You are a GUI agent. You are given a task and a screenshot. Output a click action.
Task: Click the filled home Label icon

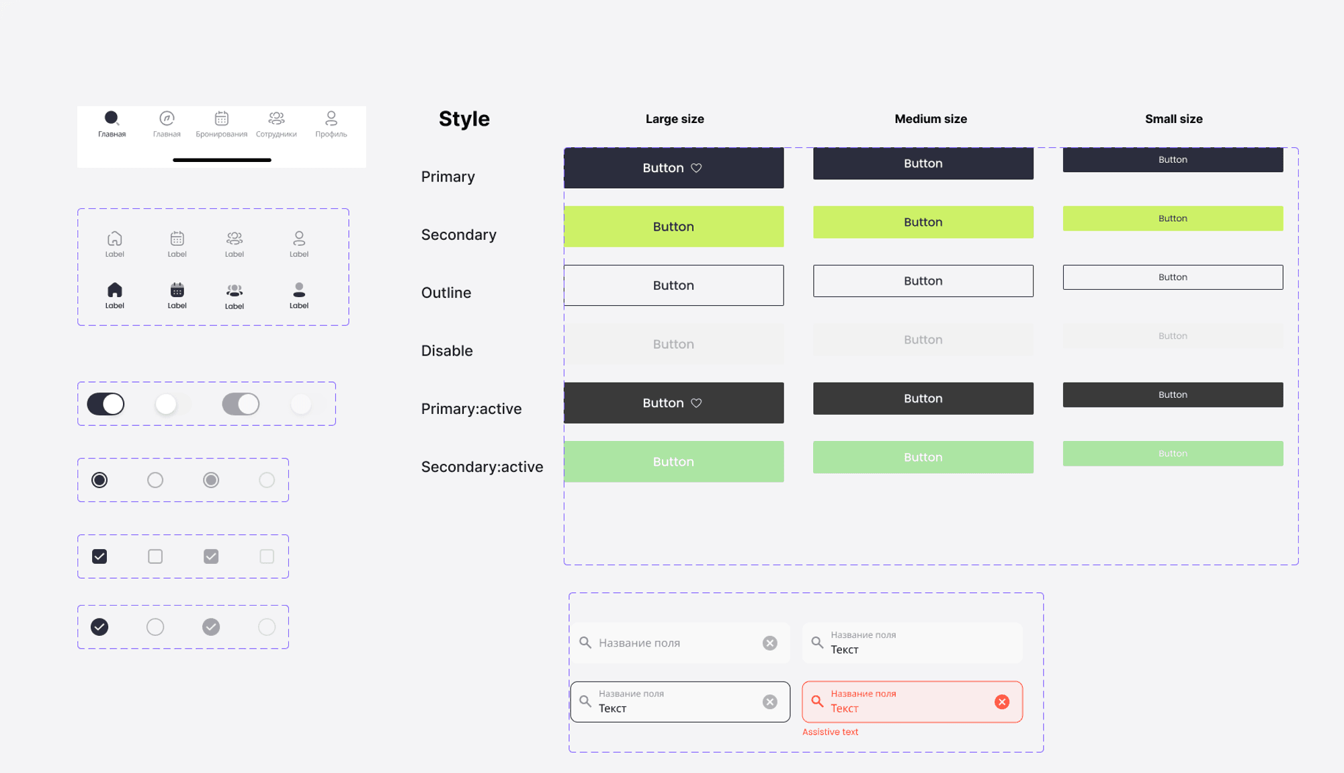pos(115,290)
